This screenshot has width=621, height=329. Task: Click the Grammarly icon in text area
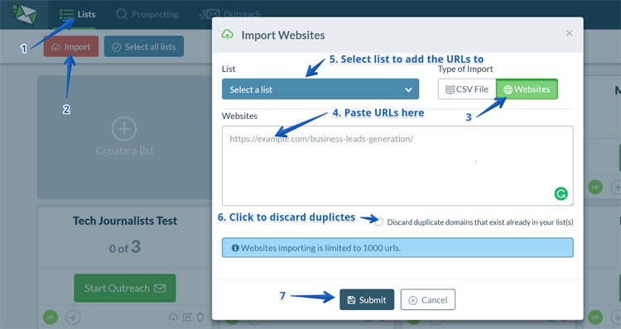tap(561, 193)
